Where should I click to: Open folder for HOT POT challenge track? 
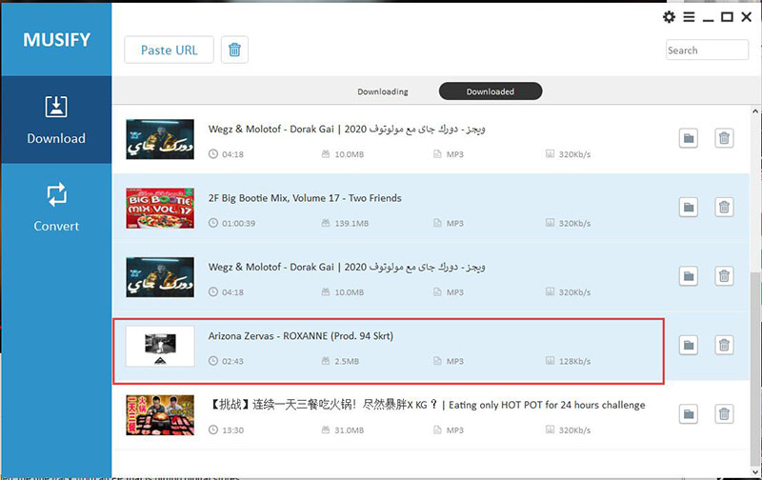(x=689, y=414)
